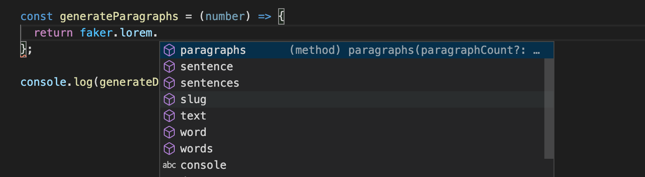Click the suggestion list scrollbar

point(549,108)
